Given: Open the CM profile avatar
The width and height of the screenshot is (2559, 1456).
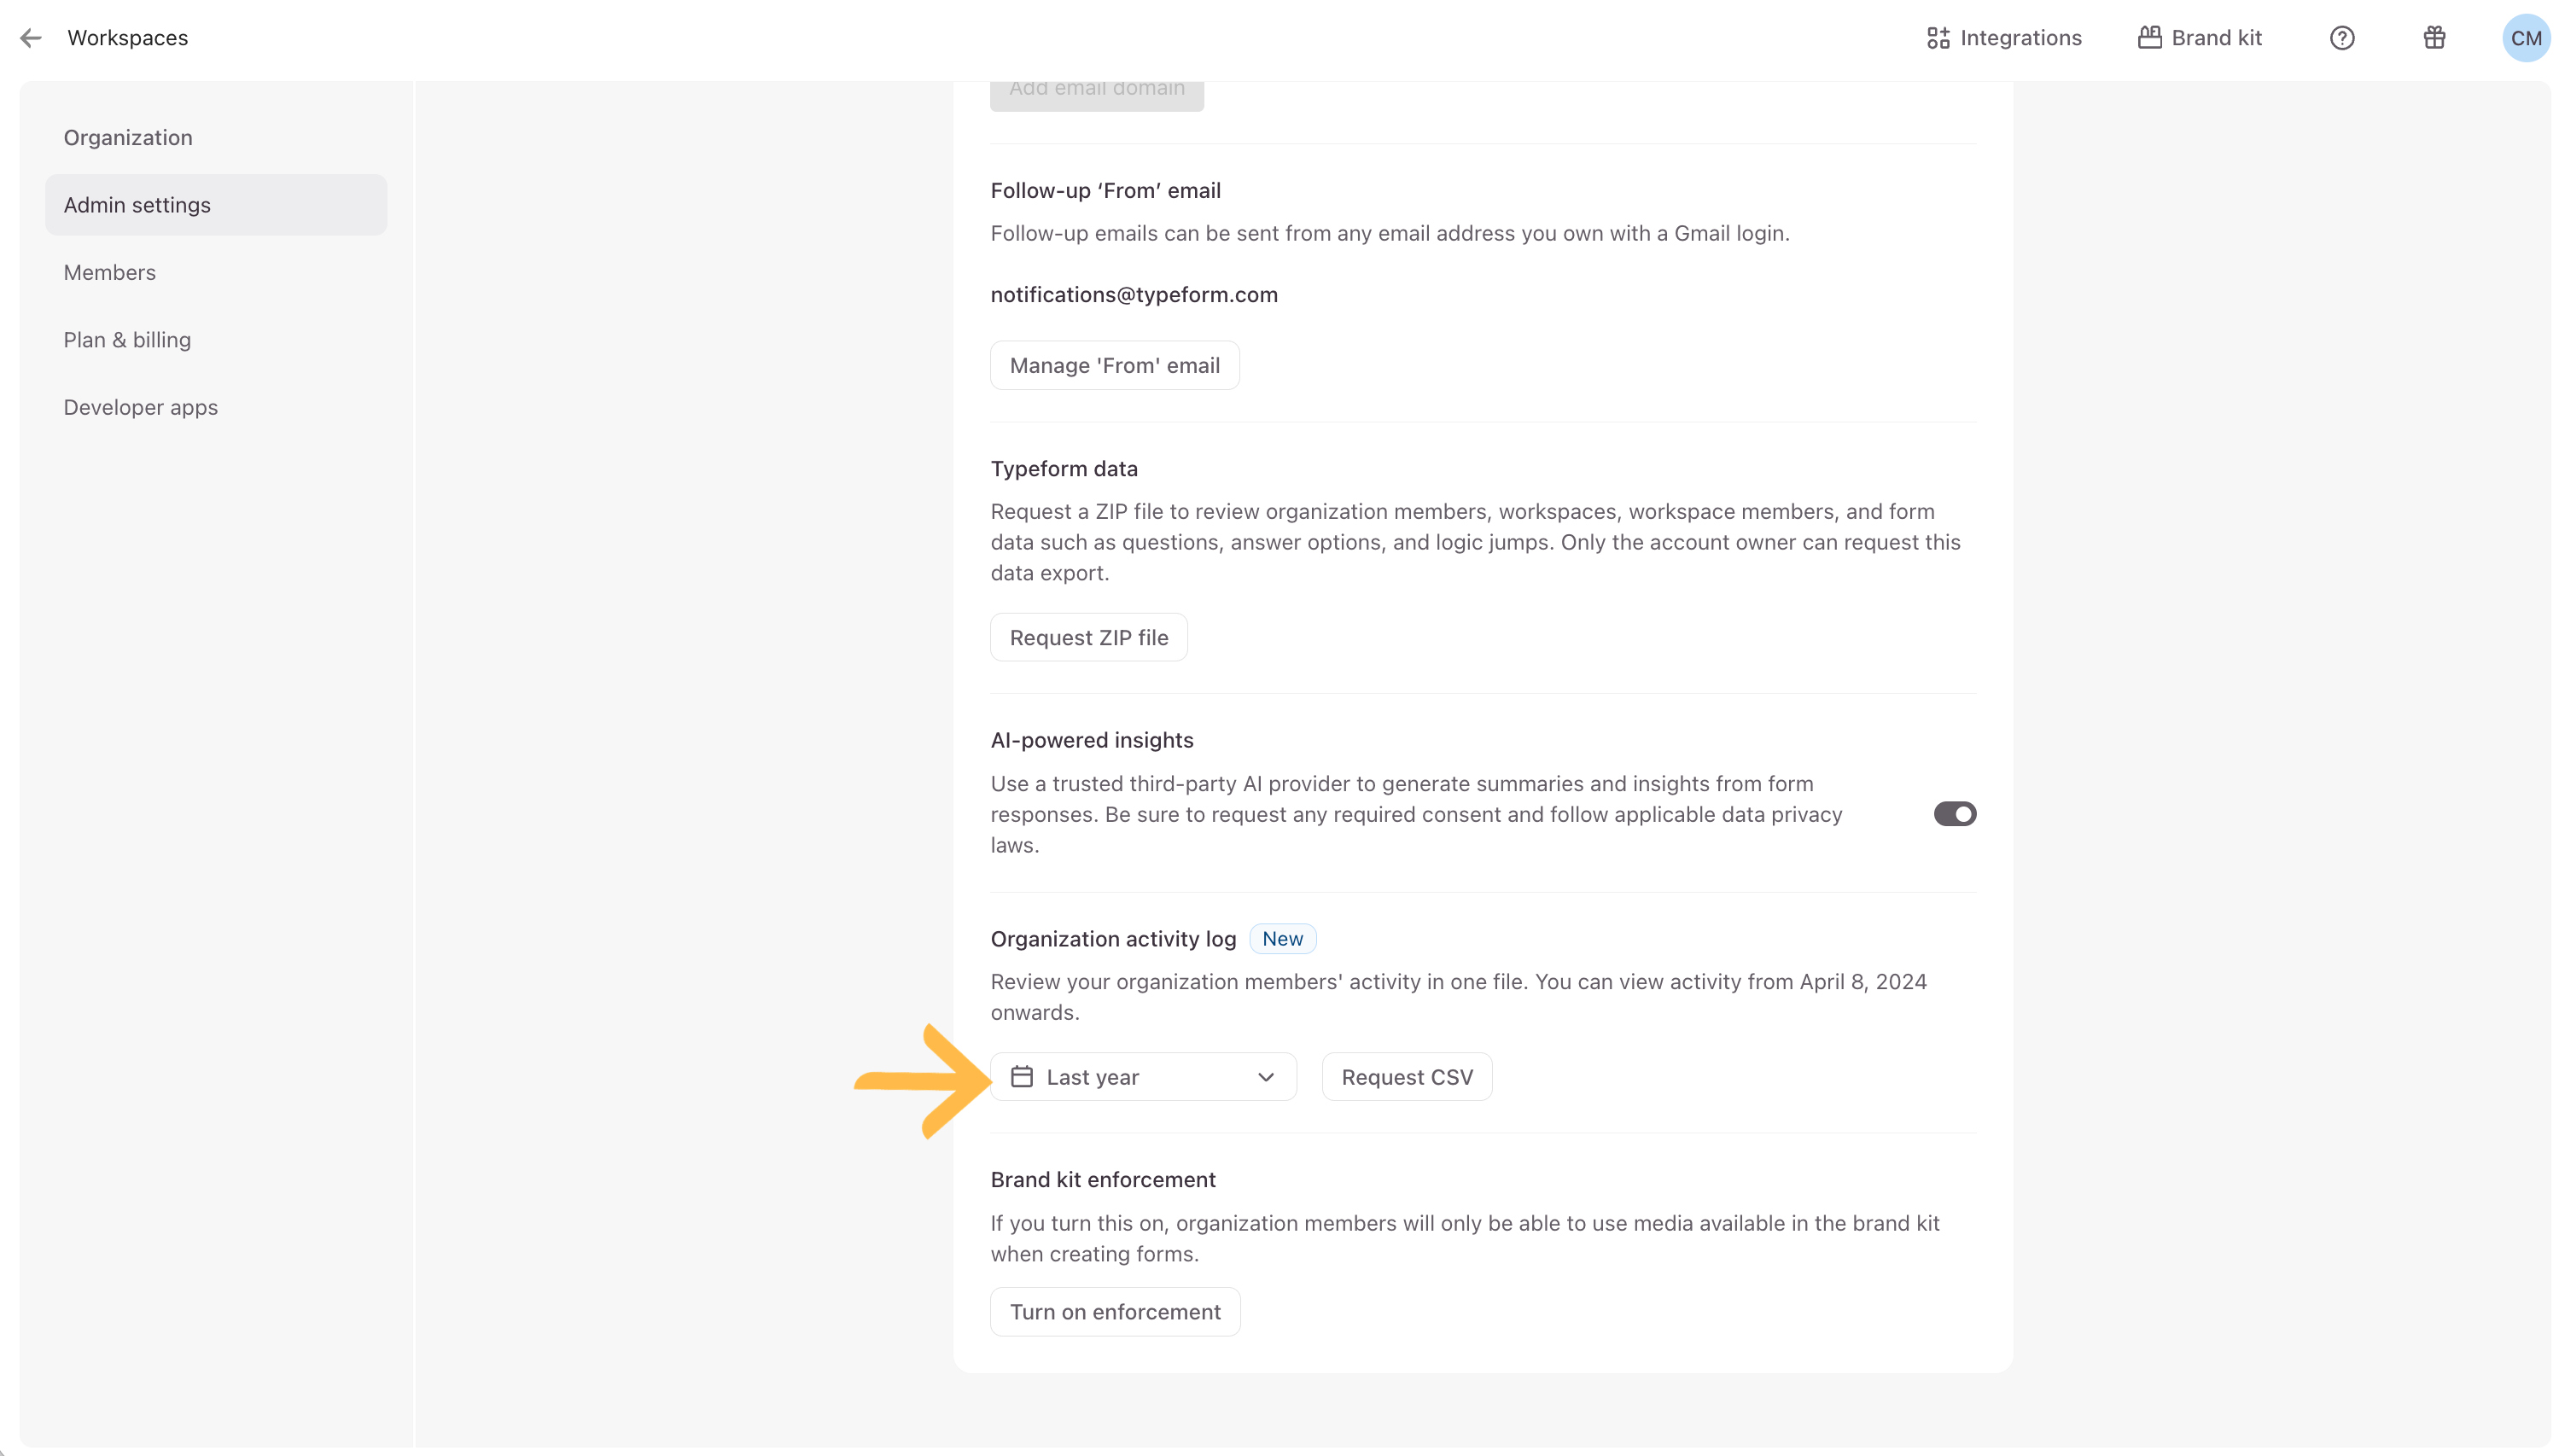Looking at the screenshot, I should pyautogui.click(x=2525, y=38).
